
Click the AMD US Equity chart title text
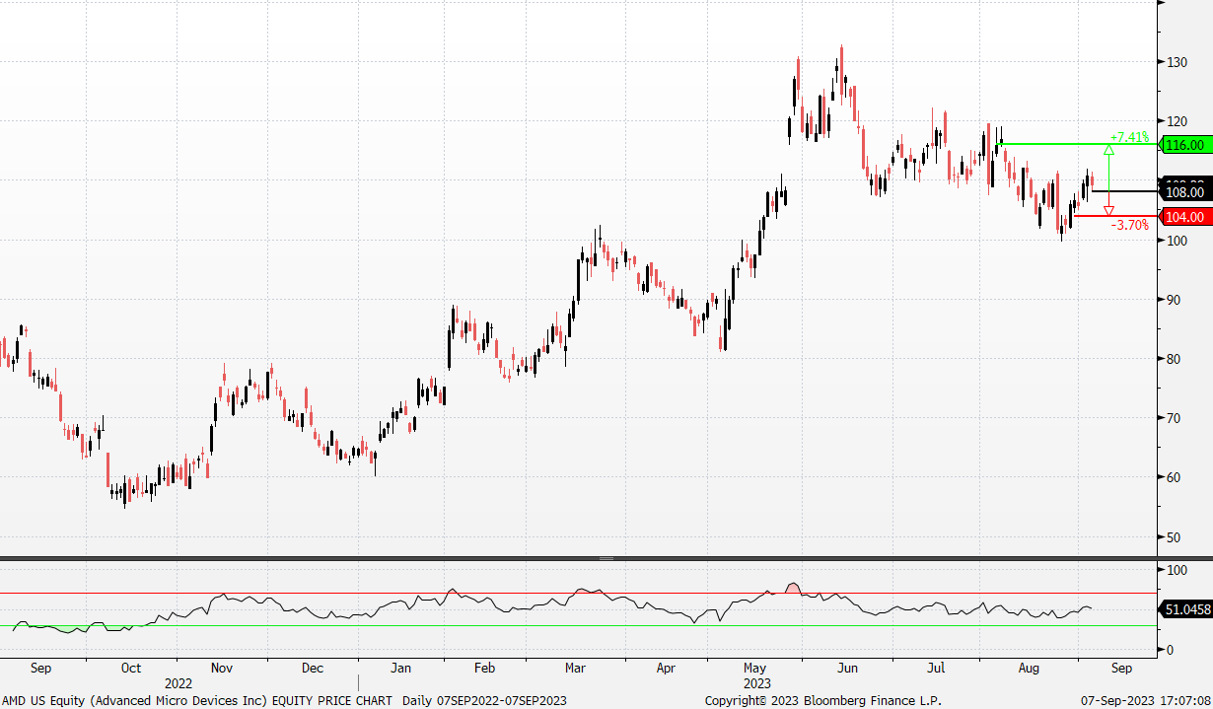[x=196, y=700]
